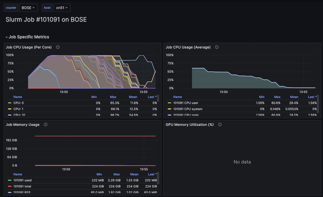The width and height of the screenshot is (323, 197).
Task: View info icon on Job Memory Usage panel
Action: click(45, 124)
